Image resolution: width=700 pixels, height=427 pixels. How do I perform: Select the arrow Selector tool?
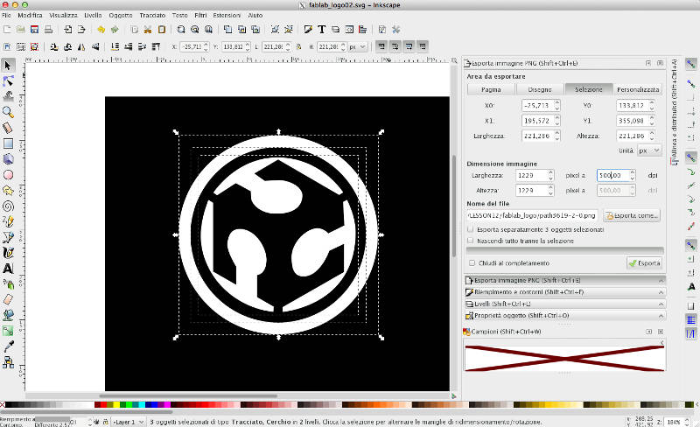8,66
